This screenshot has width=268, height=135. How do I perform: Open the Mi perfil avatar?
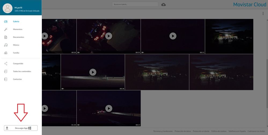tap(8, 8)
